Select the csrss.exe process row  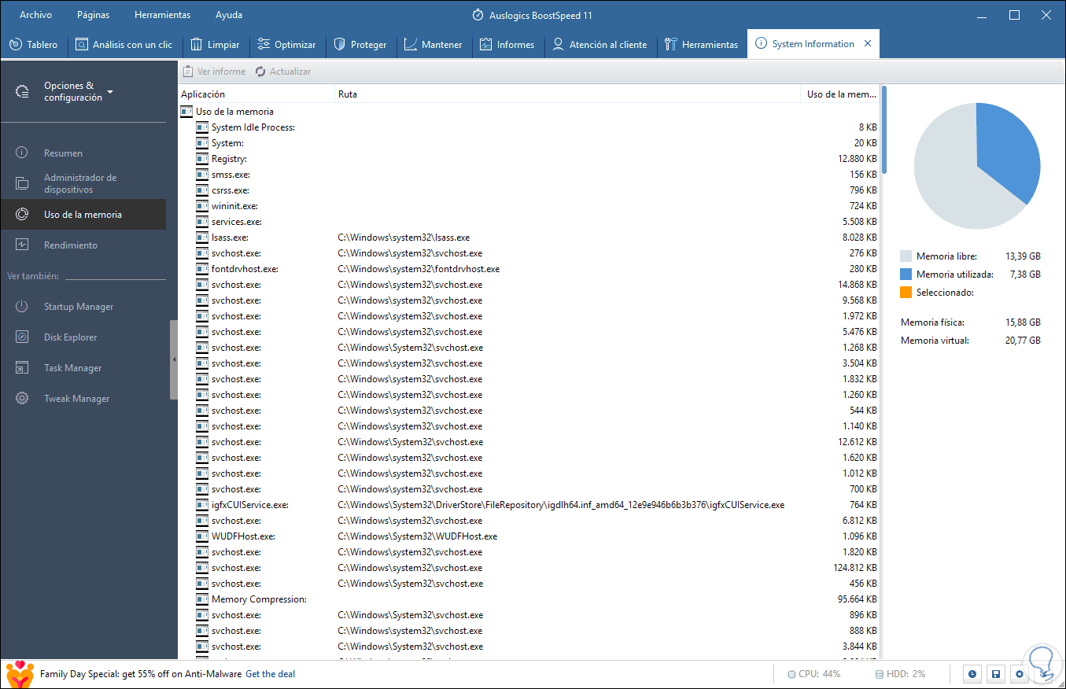(529, 190)
